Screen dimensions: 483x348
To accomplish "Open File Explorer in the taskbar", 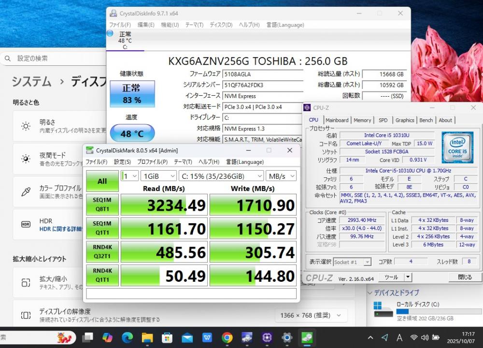I will 147,337.
